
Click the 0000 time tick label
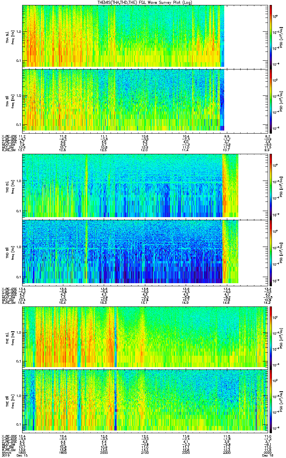(x=267, y=452)
